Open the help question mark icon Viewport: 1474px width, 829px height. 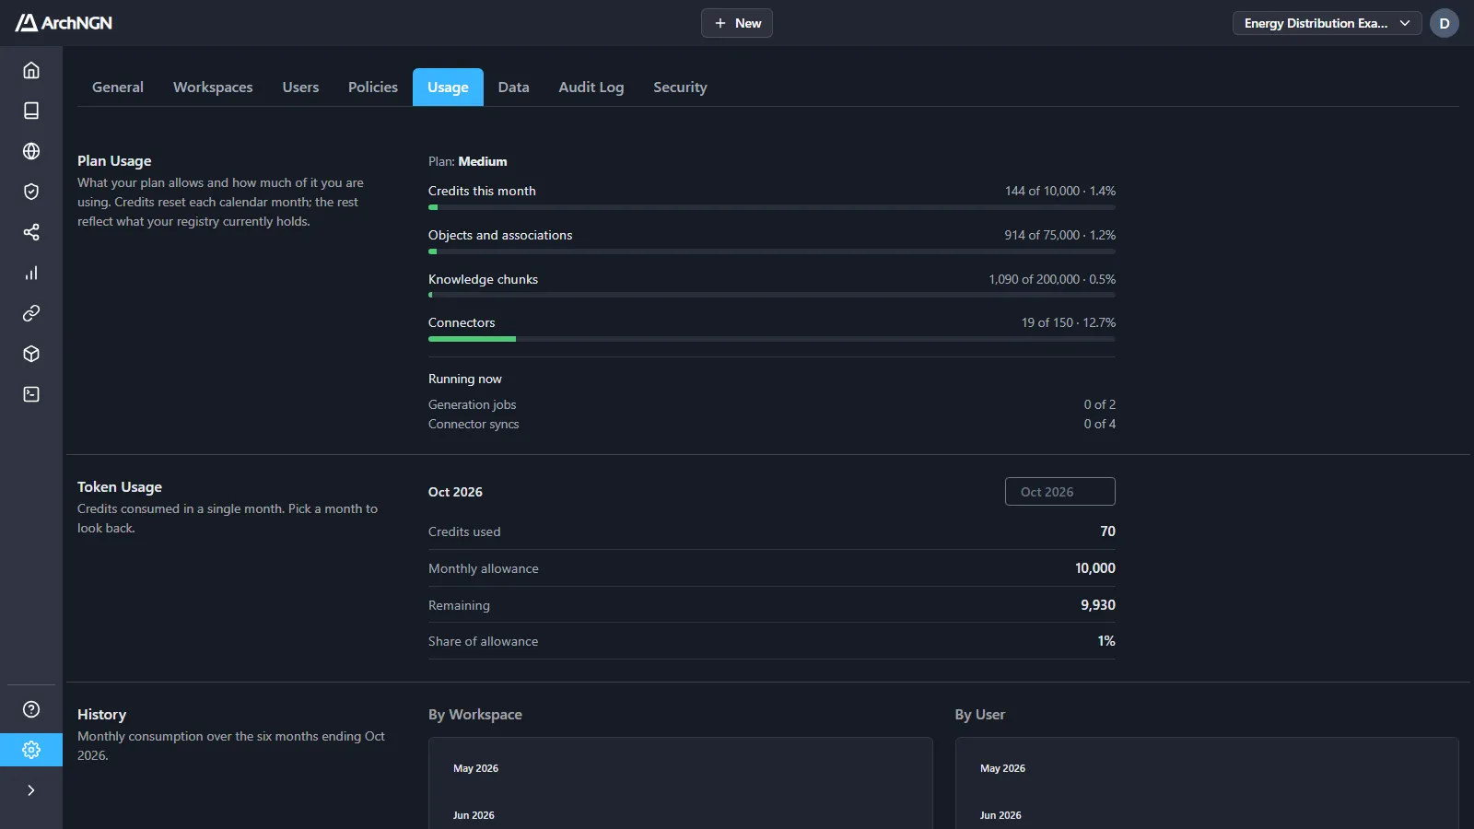tap(31, 709)
